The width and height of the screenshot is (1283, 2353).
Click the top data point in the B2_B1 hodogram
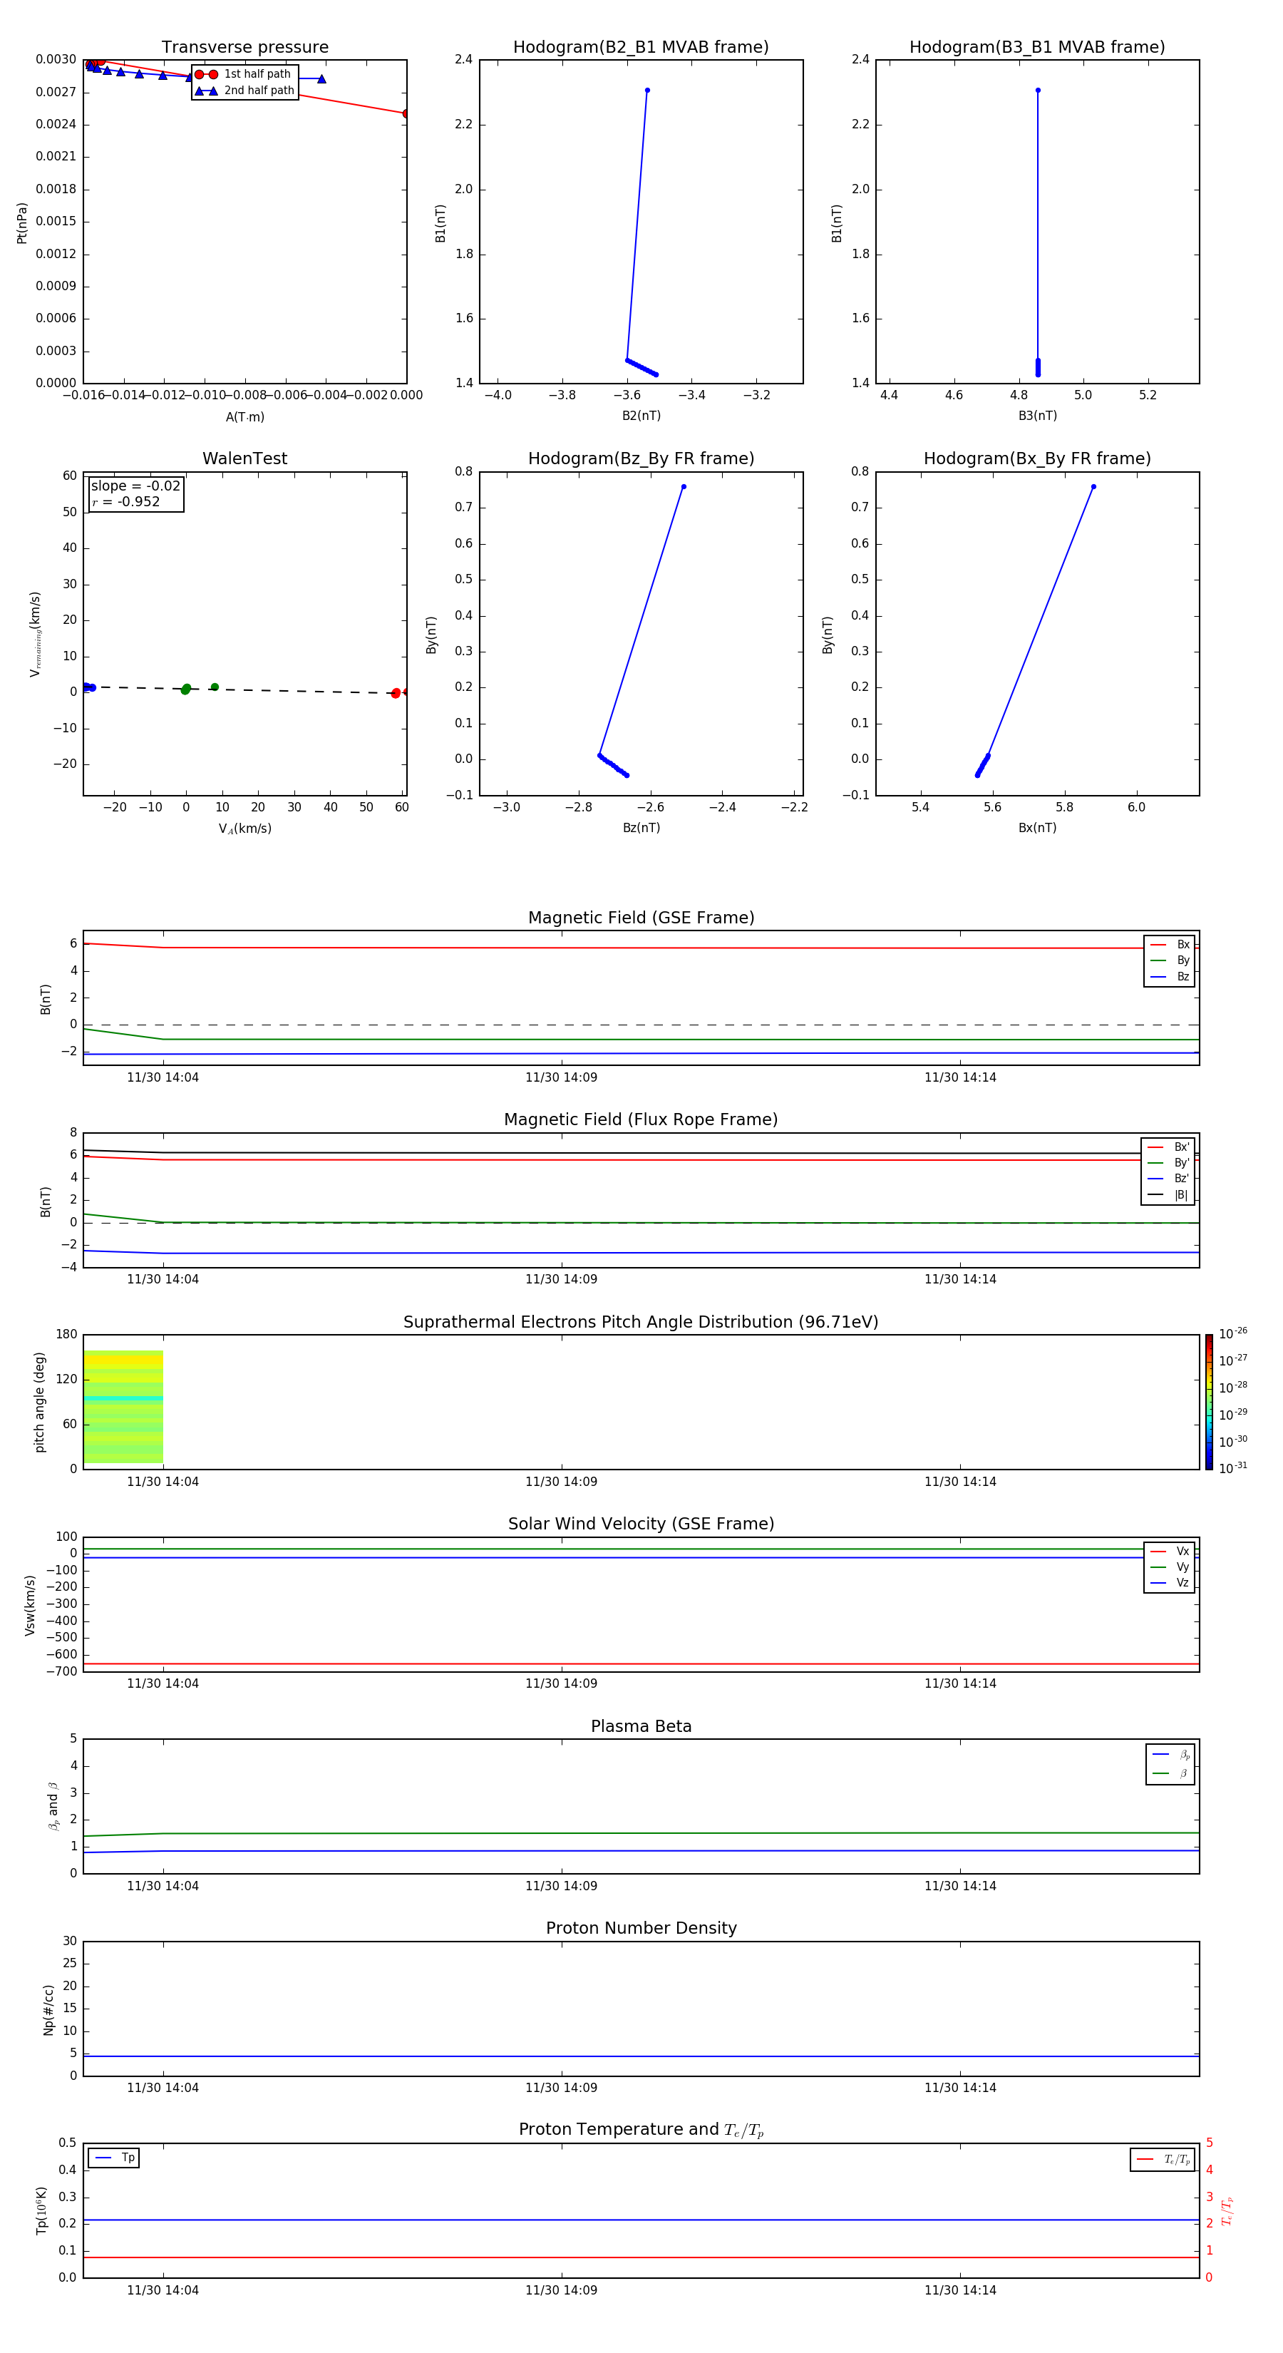(647, 91)
